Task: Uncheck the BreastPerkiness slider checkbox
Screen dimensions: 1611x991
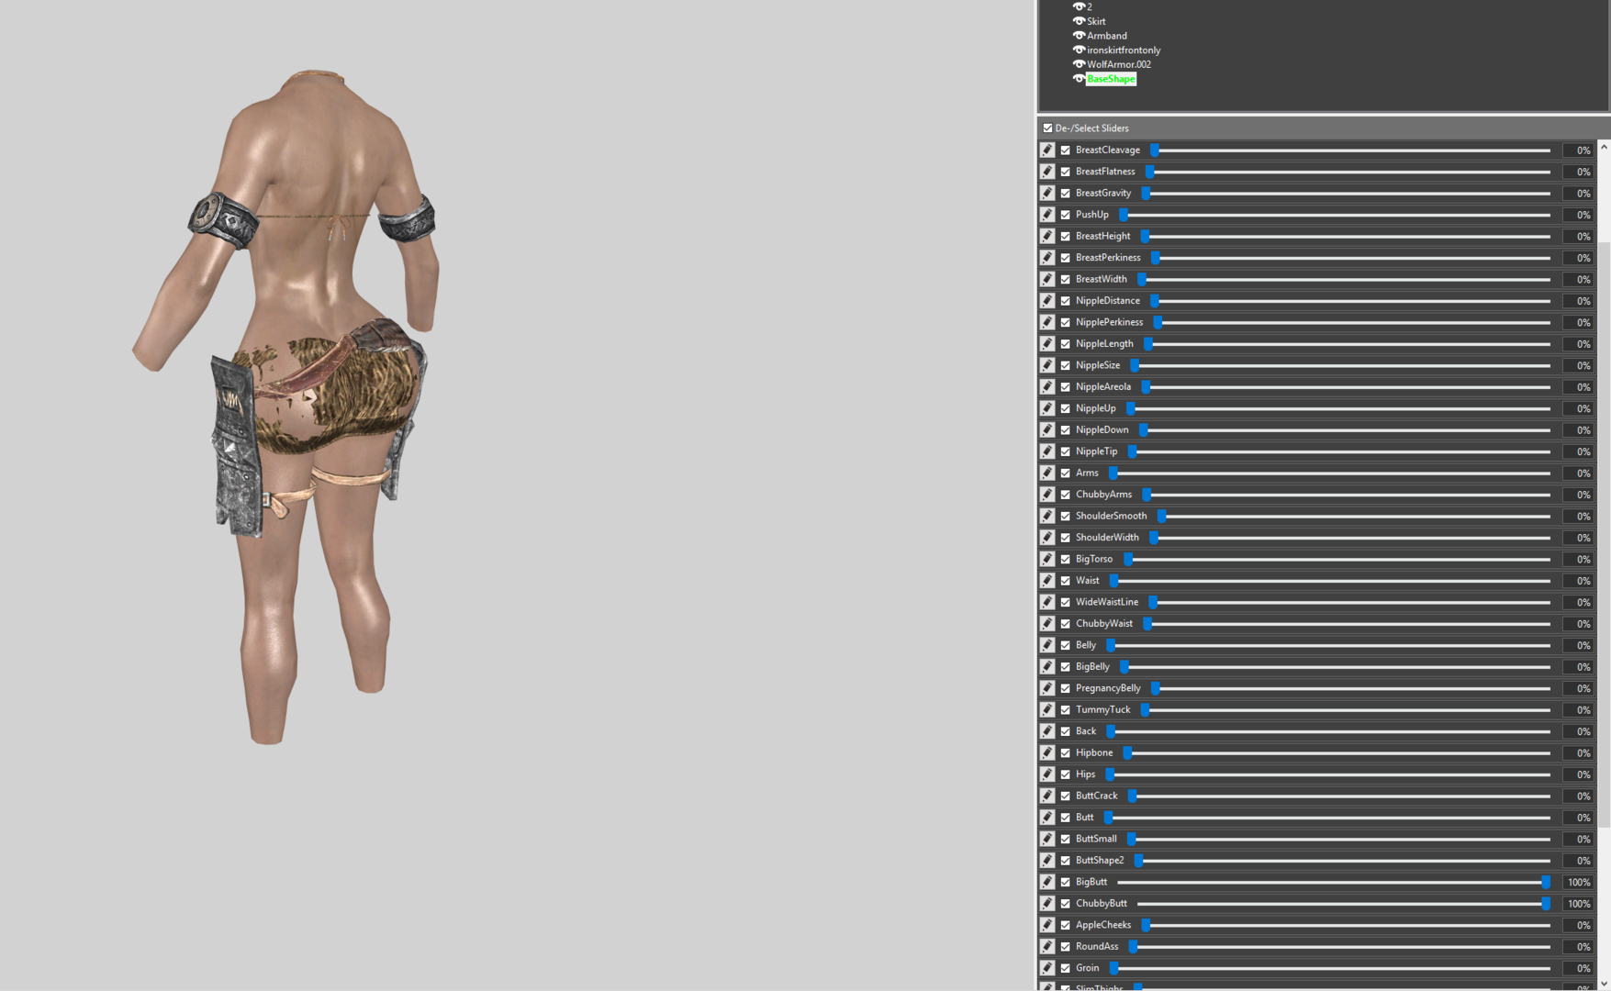Action: [1066, 258]
